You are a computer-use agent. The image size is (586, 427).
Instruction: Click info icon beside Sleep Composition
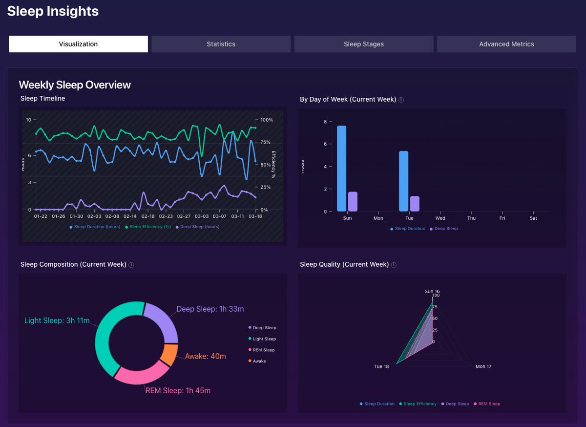[x=131, y=265]
